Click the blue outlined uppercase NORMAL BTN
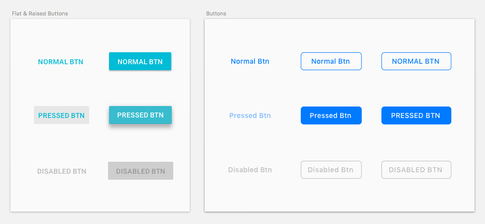This screenshot has height=224, width=485. pyautogui.click(x=416, y=61)
